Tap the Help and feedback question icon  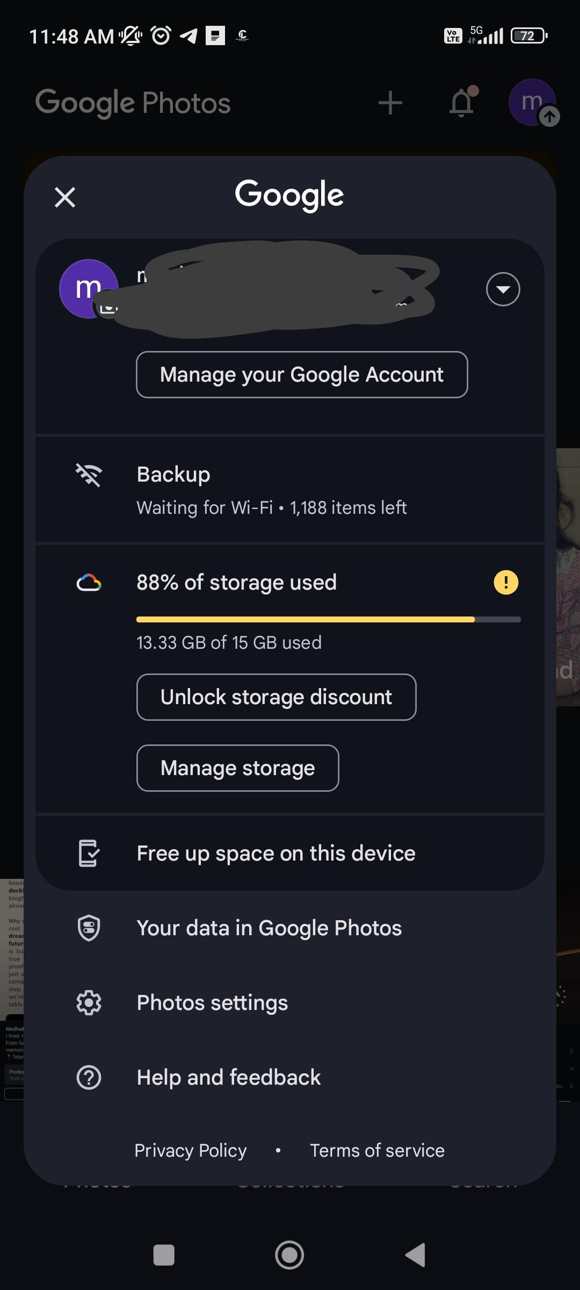[x=89, y=1078]
